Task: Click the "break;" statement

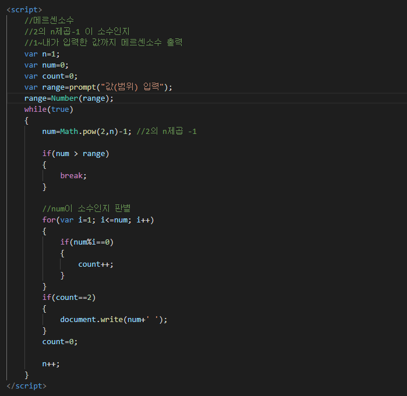Action: (73, 175)
